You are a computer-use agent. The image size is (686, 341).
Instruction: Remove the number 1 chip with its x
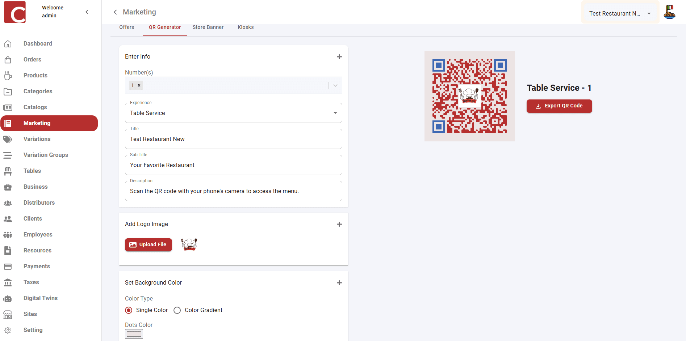(x=139, y=85)
